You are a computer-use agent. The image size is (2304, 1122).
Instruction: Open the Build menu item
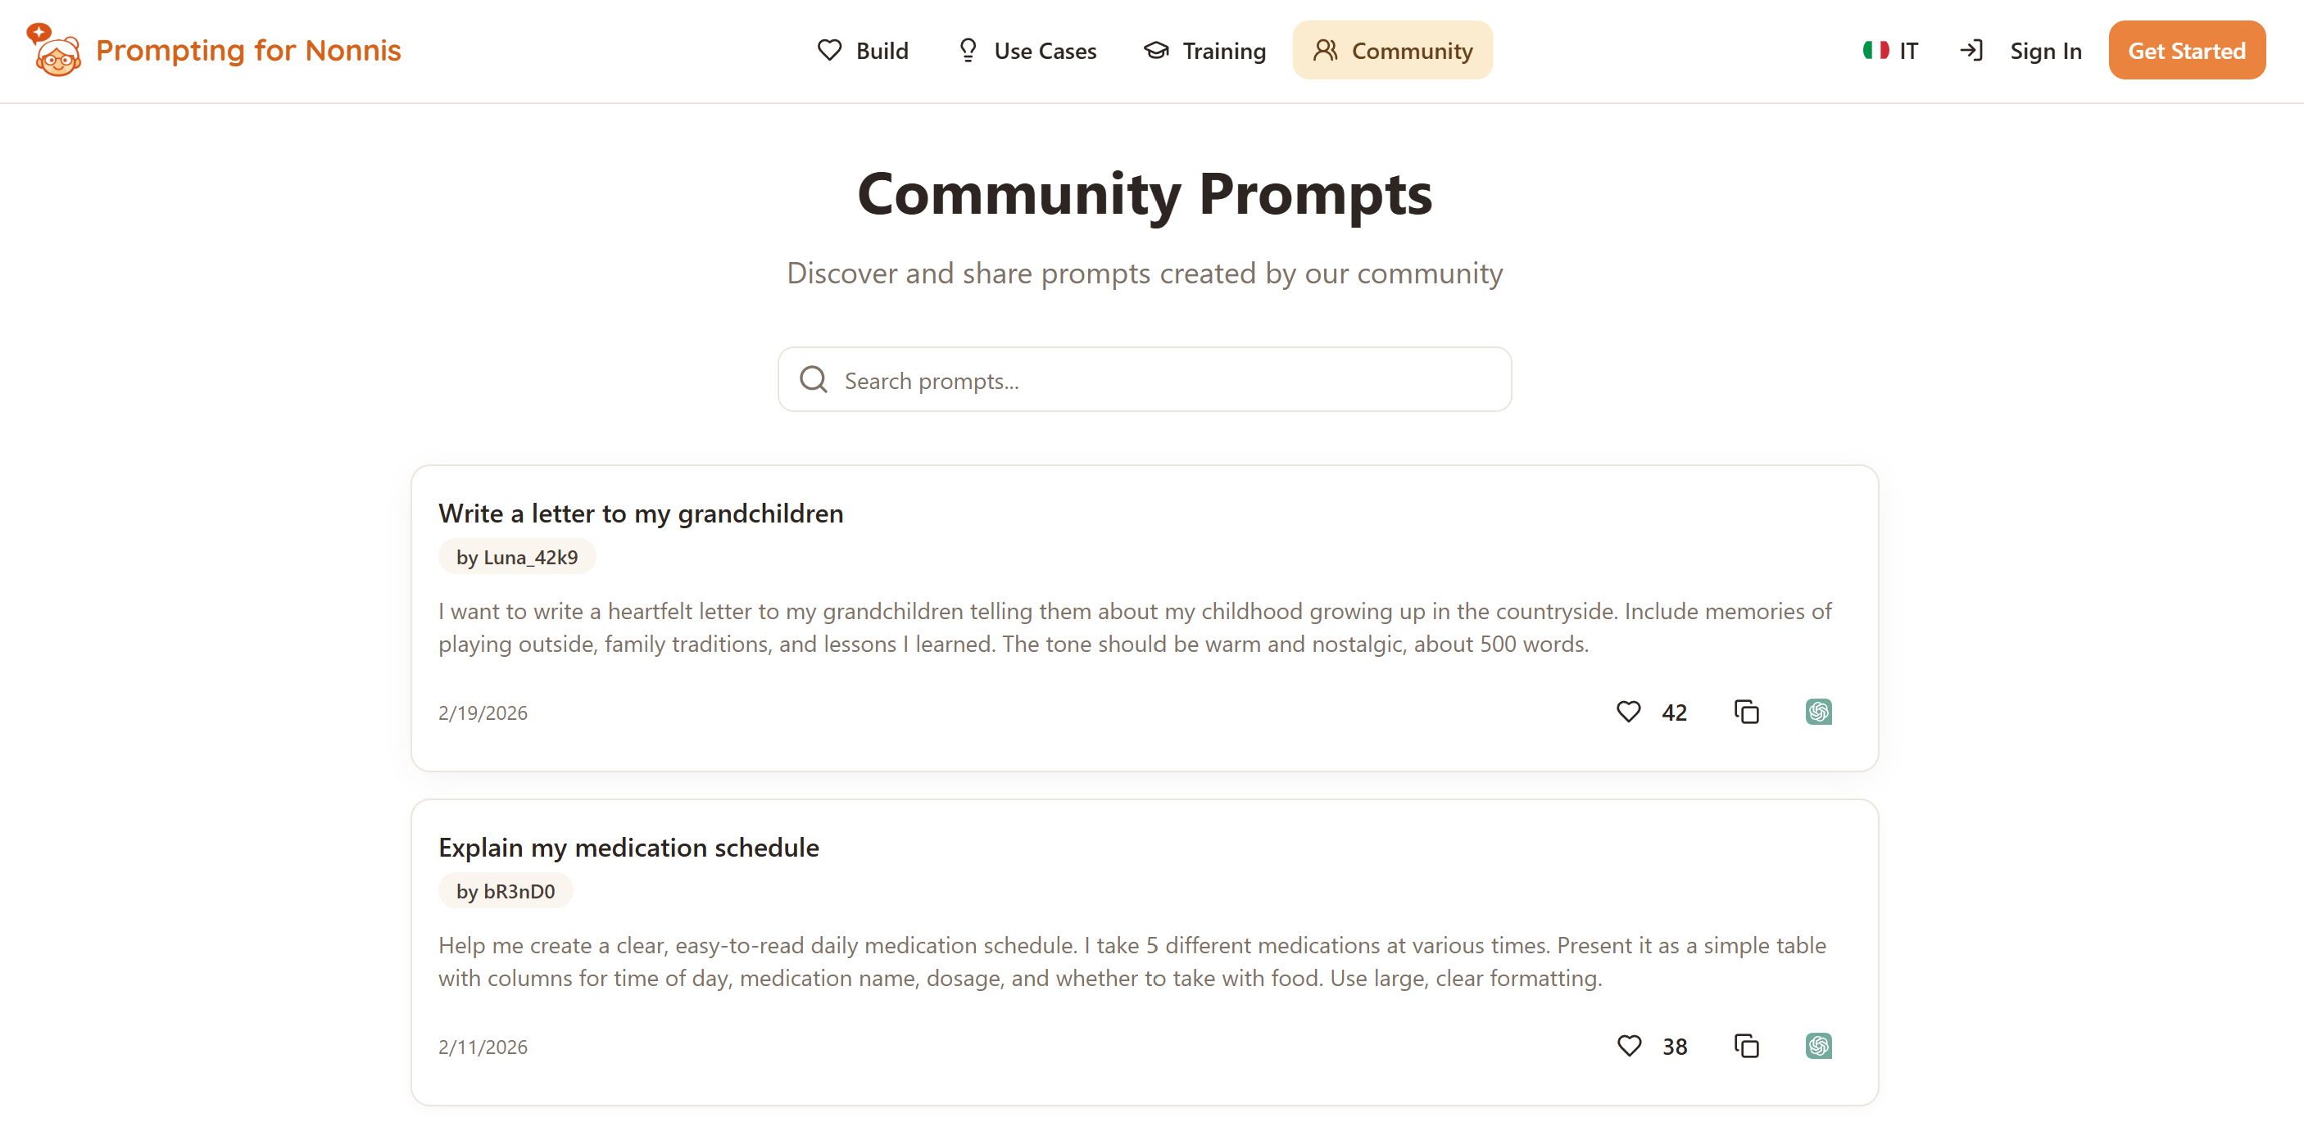pos(863,51)
